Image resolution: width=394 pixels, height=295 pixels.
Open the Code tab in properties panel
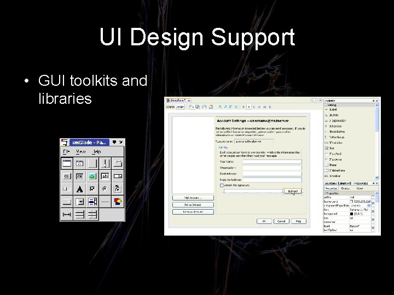360,188
